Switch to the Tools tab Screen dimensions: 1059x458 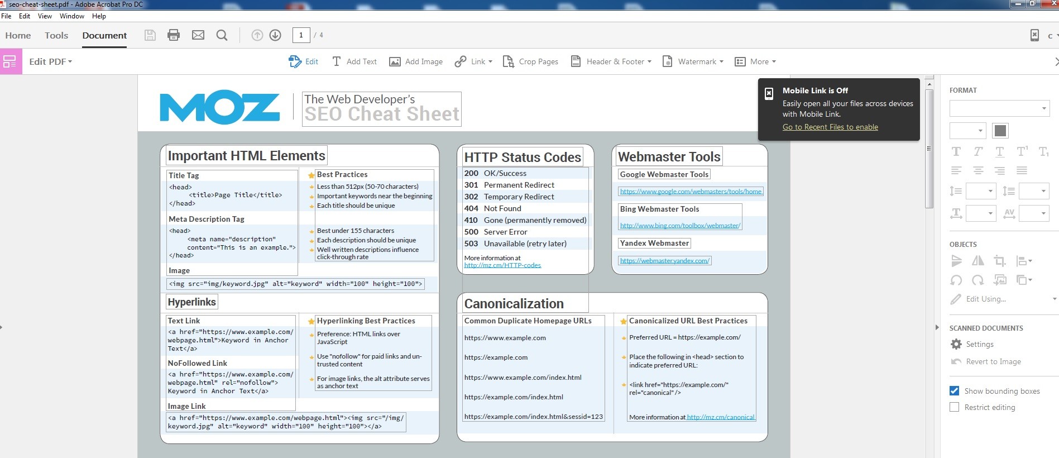[x=56, y=35]
